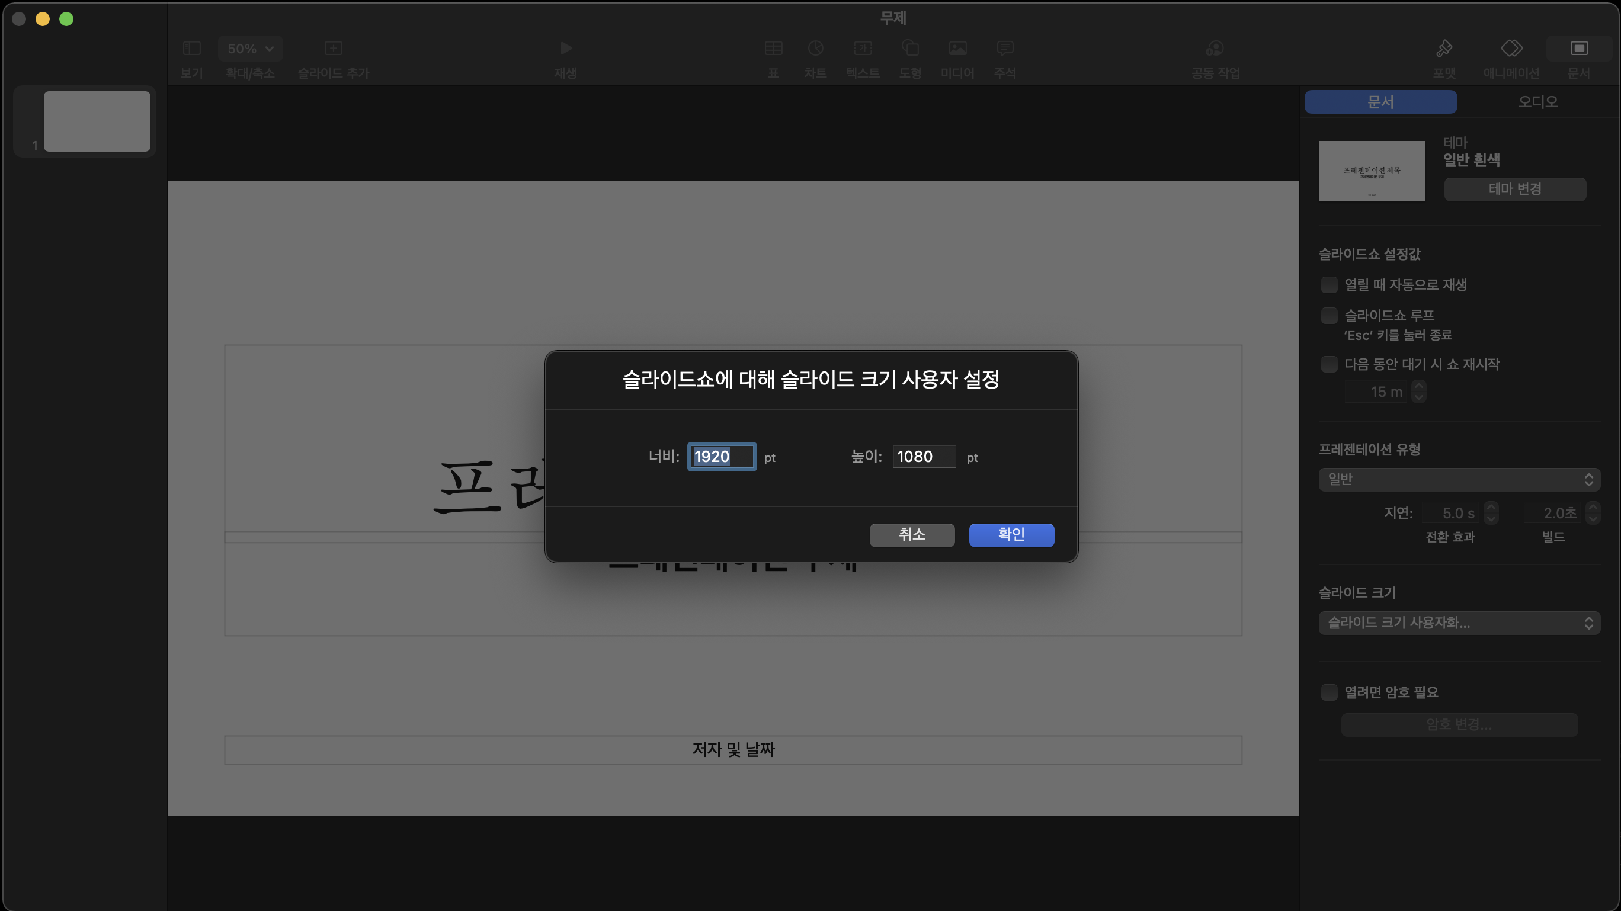Open 슬라이드 크기 사용자화 dropdown

coord(1459,623)
